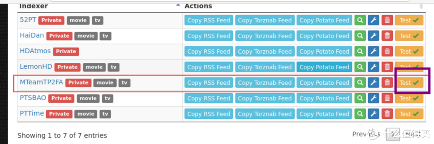434x144 pixels.
Task: Open MTeamTP2FA configuration wrench icon
Action: 374,83
